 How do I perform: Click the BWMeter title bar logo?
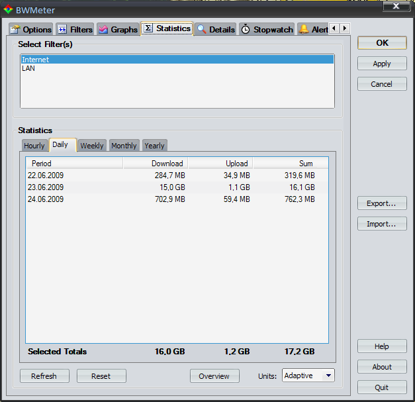[x=8, y=10]
